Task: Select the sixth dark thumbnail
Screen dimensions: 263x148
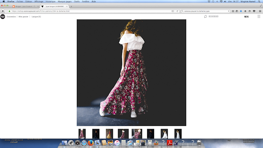Action: [x=150, y=134]
